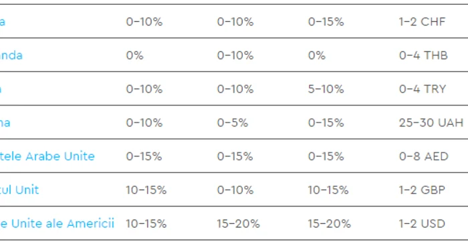The image size is (468, 246).
Task: Select the 0–4 TRY cell
Action: point(423,89)
